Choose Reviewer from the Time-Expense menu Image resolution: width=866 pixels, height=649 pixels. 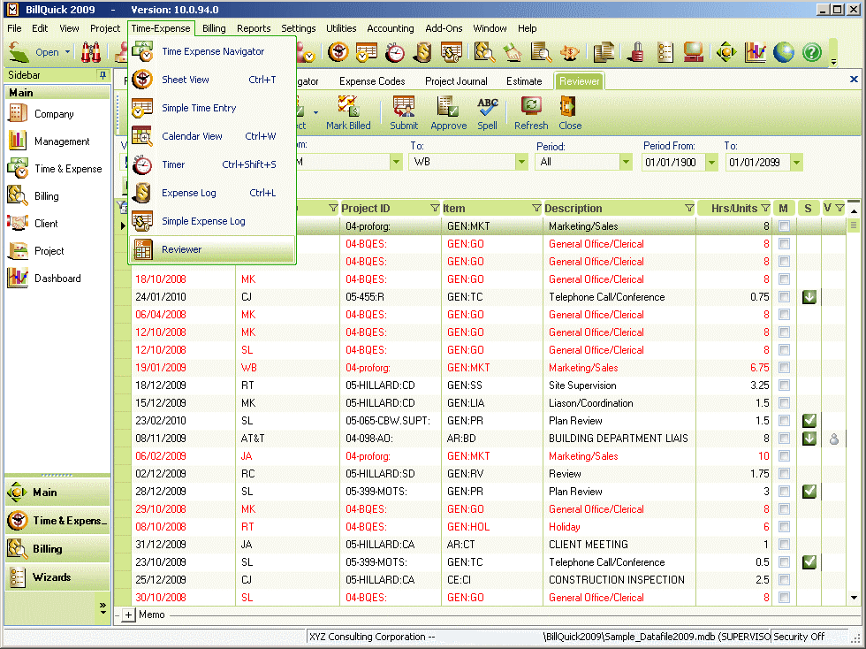(213, 249)
